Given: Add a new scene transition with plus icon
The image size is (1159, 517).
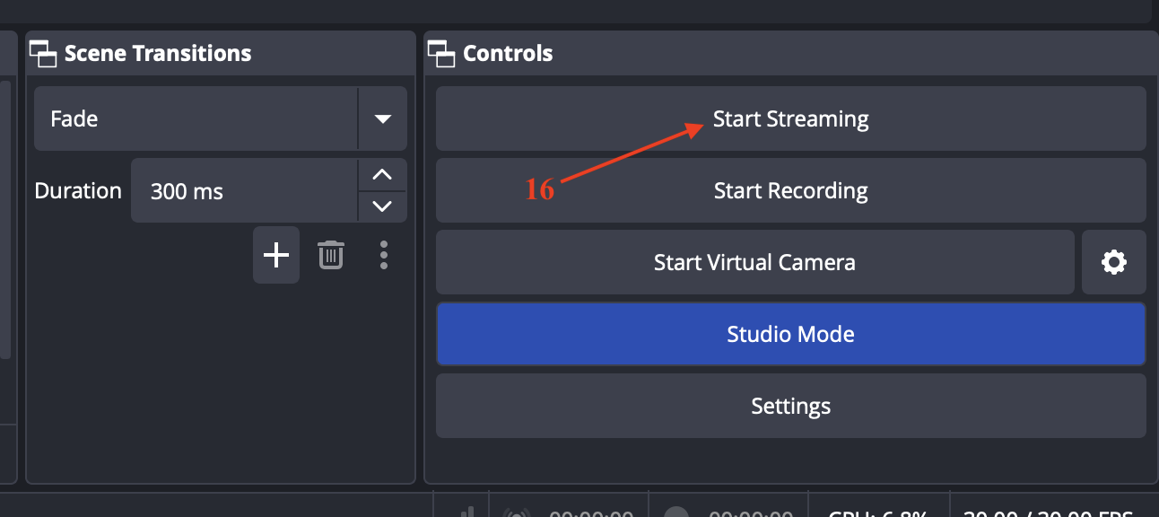Looking at the screenshot, I should (x=276, y=255).
